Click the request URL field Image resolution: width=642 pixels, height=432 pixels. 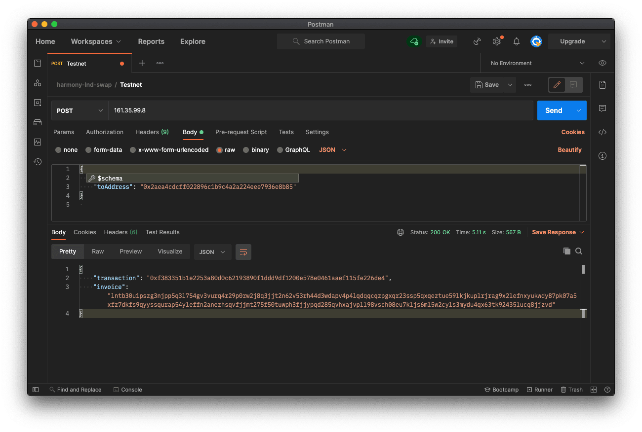321,110
